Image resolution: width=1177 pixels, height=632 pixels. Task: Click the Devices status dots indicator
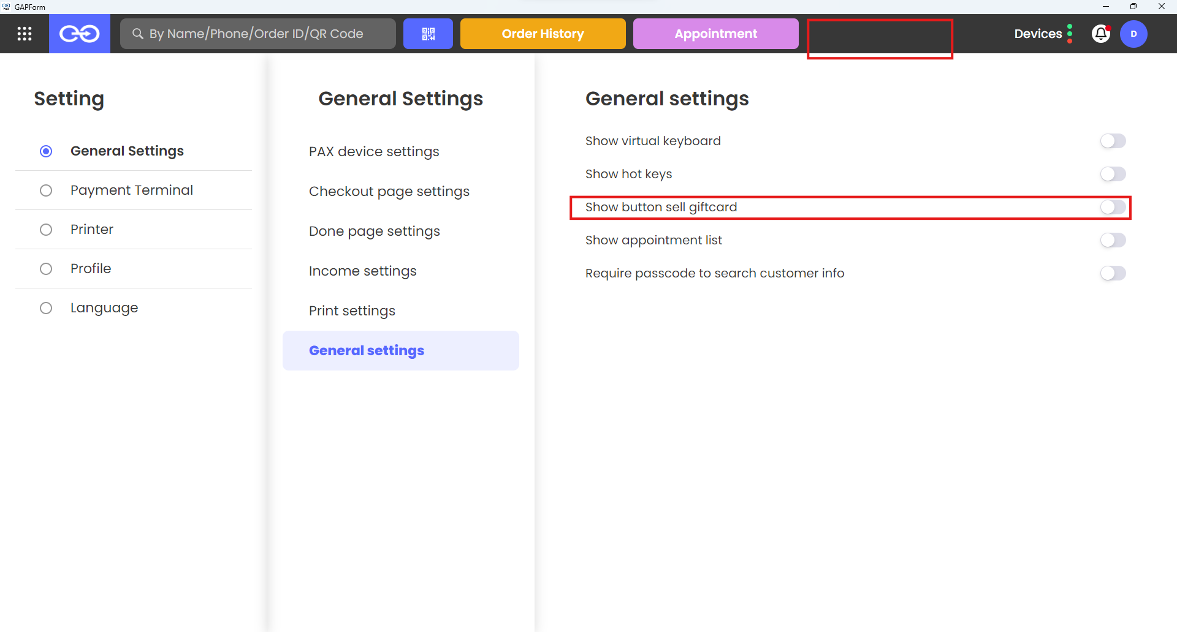click(1070, 34)
